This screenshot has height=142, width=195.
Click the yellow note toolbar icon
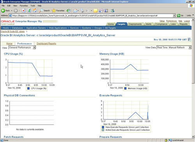pos(95,11)
